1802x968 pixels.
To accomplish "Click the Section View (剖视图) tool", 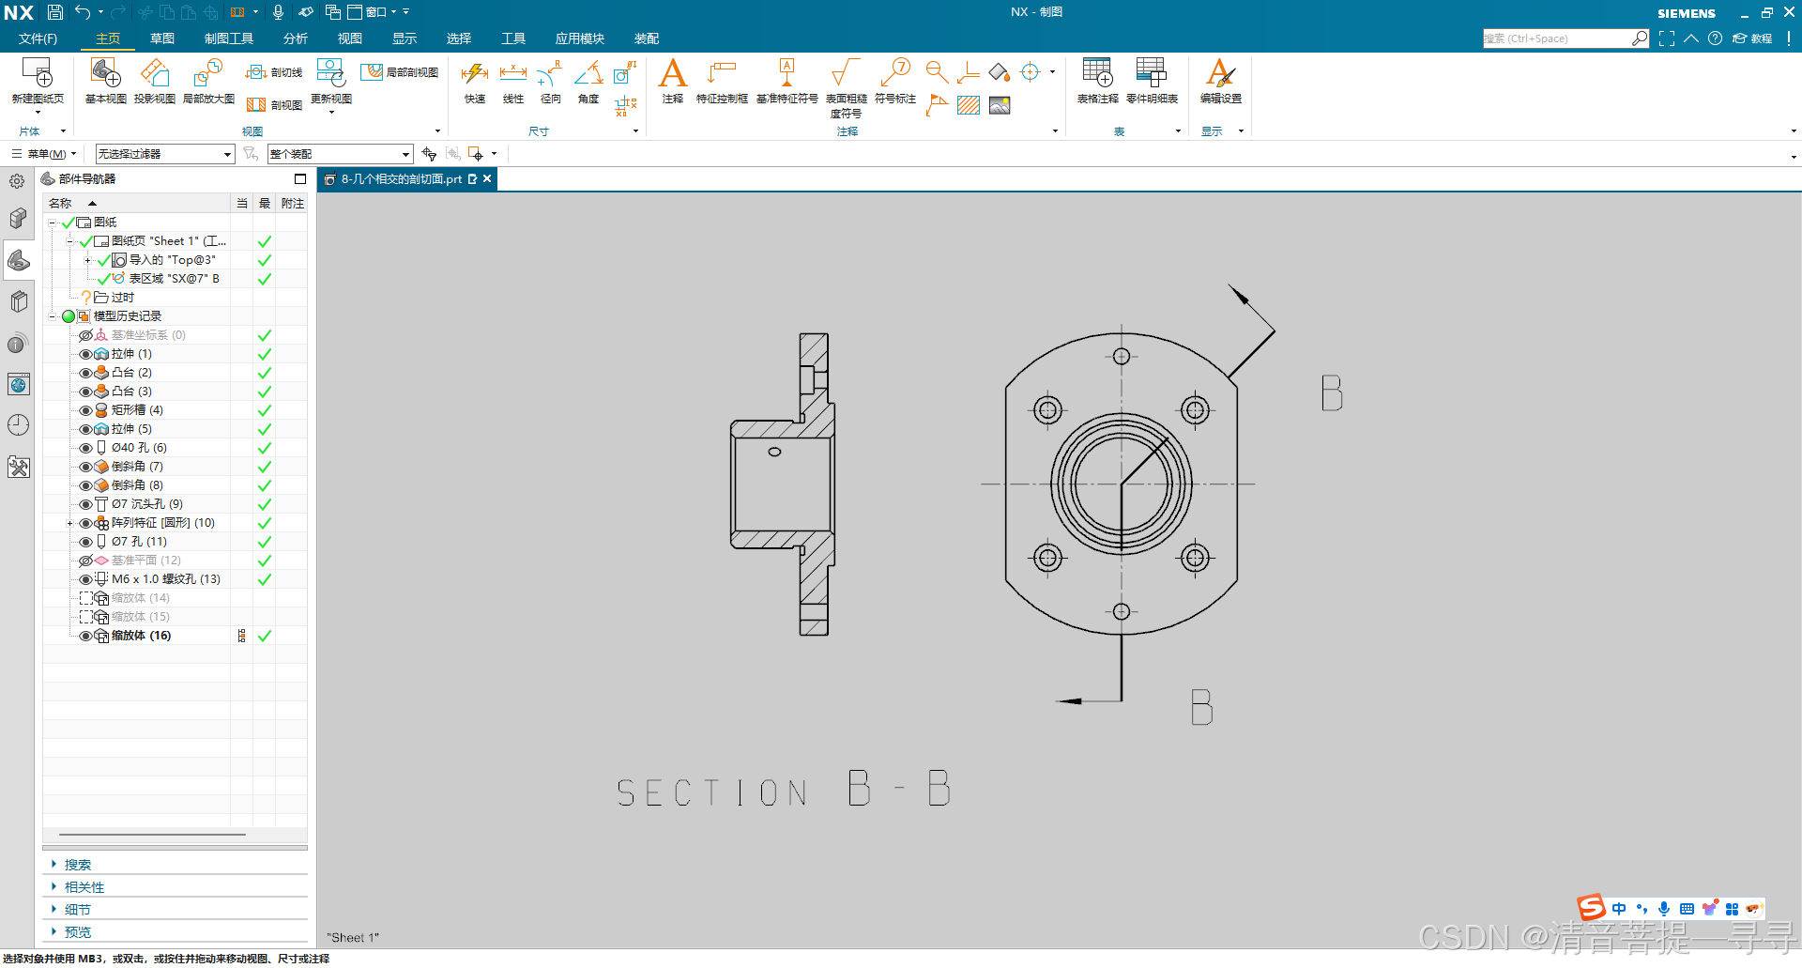I will (x=274, y=105).
